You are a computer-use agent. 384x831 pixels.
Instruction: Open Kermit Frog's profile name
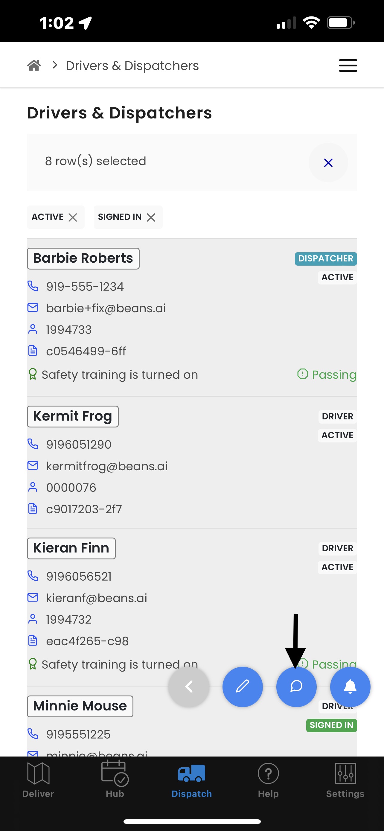pos(73,416)
